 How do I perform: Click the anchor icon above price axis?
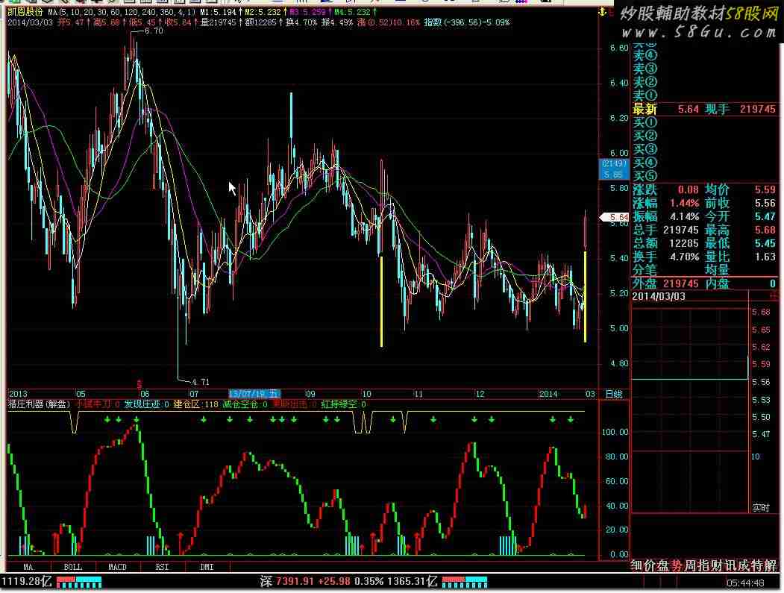603,11
